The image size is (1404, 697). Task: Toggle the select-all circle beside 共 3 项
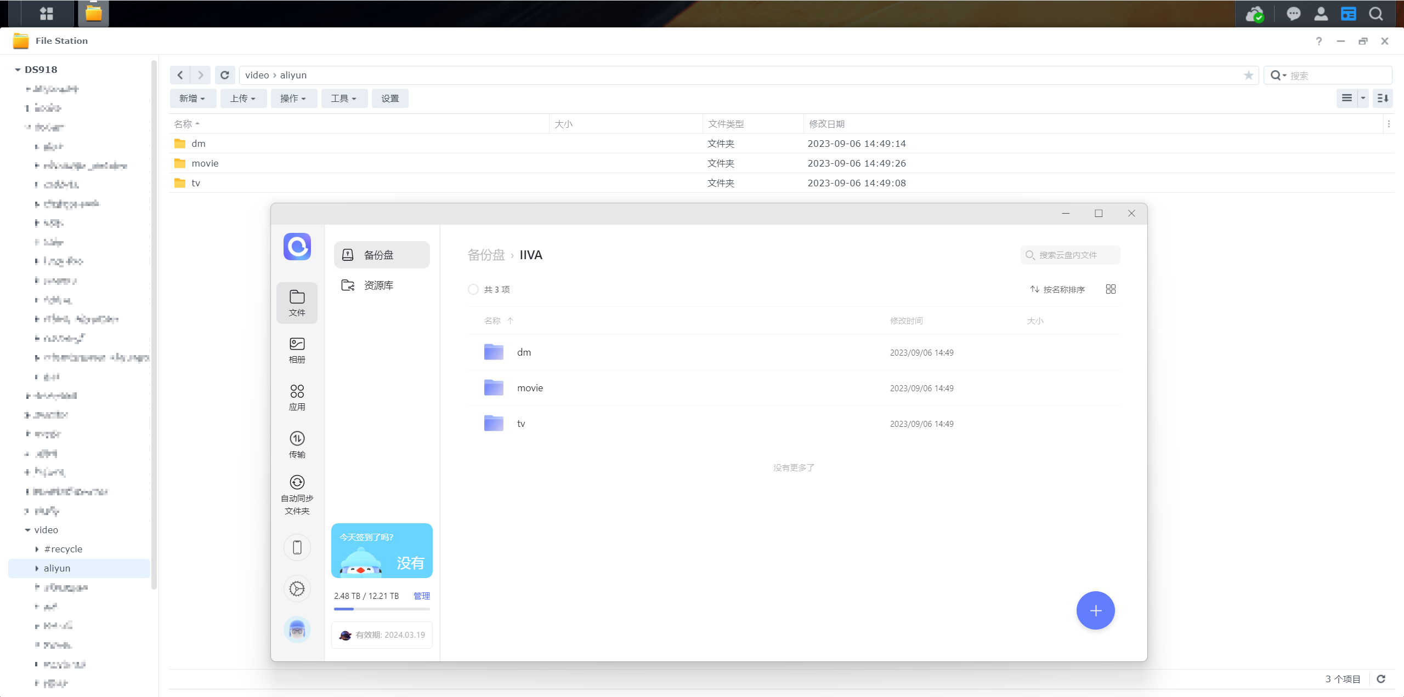(473, 289)
